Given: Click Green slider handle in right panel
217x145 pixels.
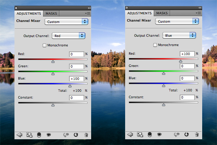Looking at the screenshot, I should 163,73.
